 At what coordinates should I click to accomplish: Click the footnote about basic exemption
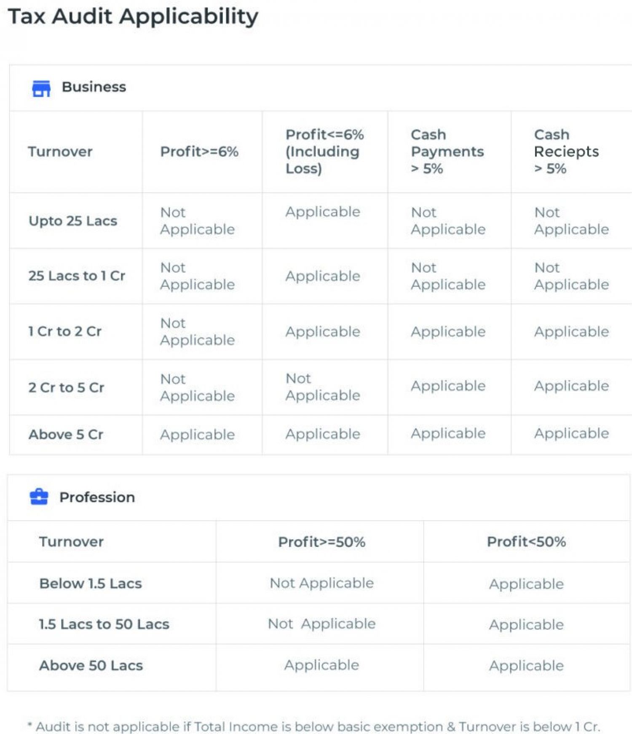click(x=314, y=726)
